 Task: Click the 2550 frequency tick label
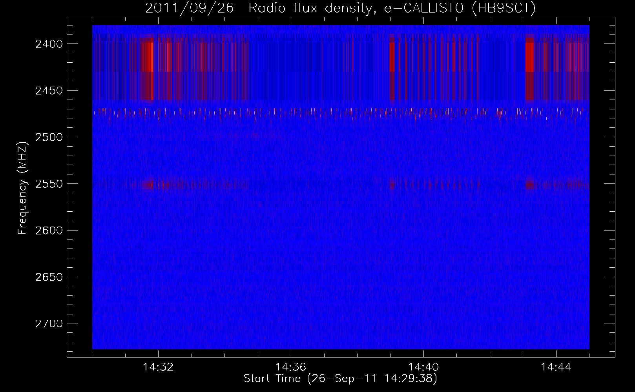(x=49, y=184)
